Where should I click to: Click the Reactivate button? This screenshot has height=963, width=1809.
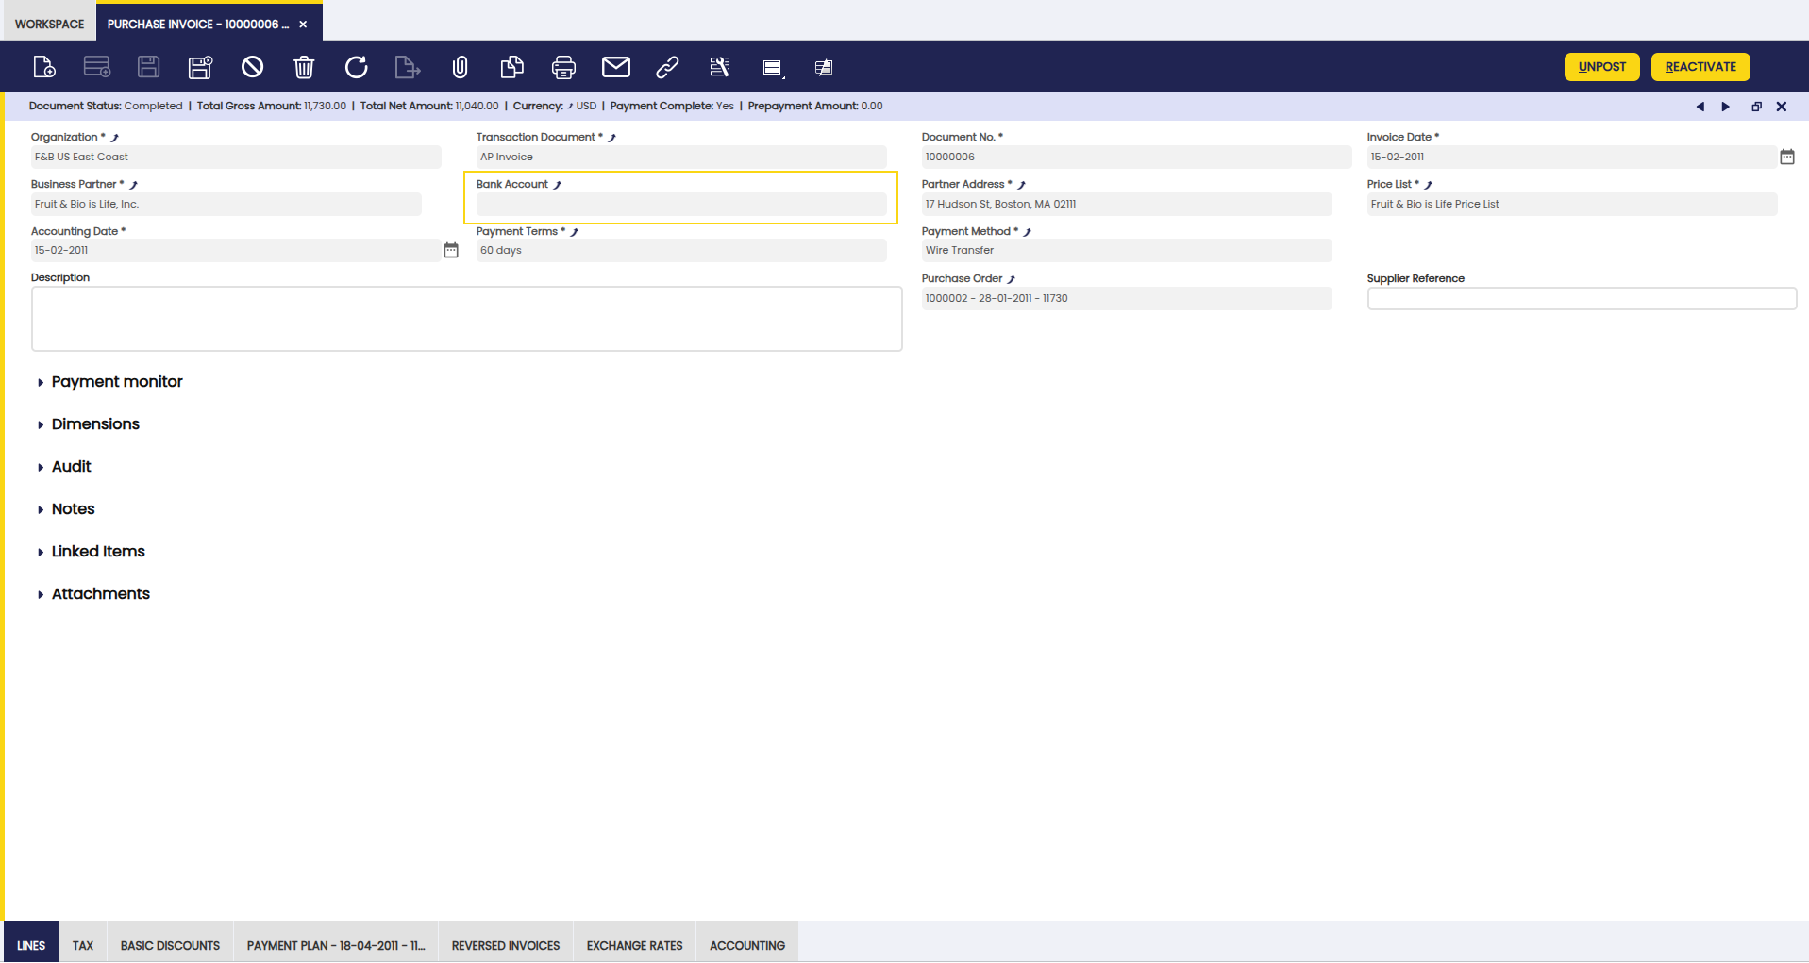tap(1700, 67)
